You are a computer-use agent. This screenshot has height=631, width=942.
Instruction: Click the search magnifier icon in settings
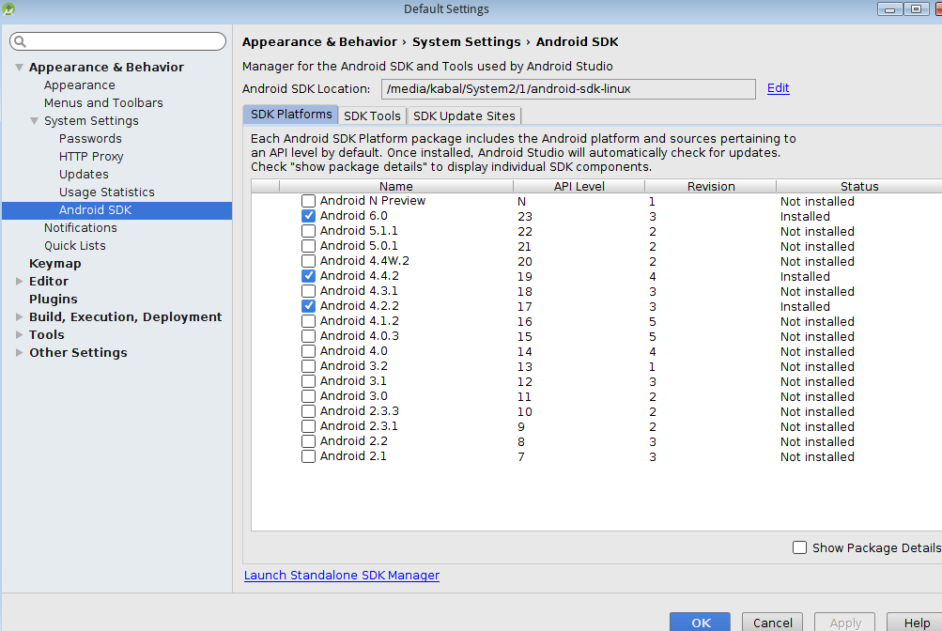[x=20, y=42]
